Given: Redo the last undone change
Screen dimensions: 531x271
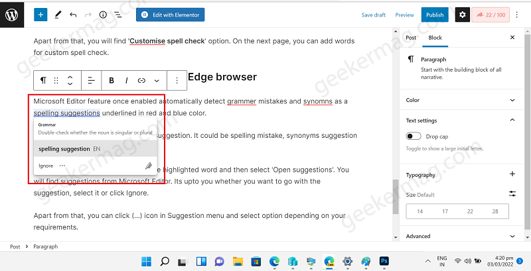Looking at the screenshot, I should point(88,15).
